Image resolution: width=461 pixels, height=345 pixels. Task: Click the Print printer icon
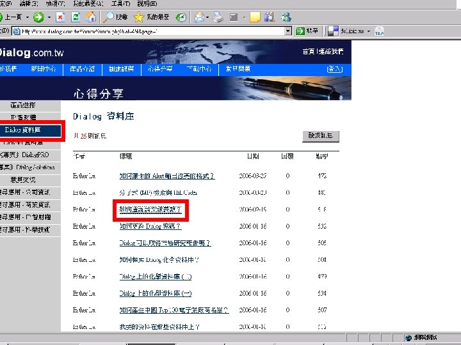(x=218, y=17)
